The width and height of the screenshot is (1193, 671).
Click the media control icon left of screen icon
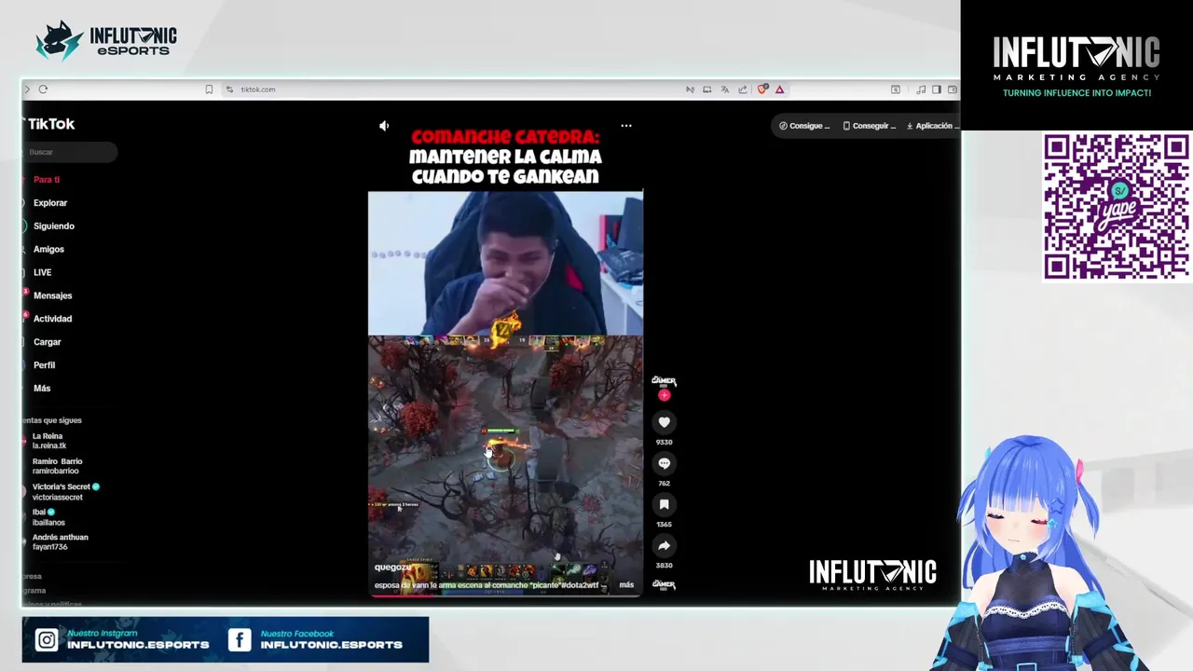tap(690, 89)
